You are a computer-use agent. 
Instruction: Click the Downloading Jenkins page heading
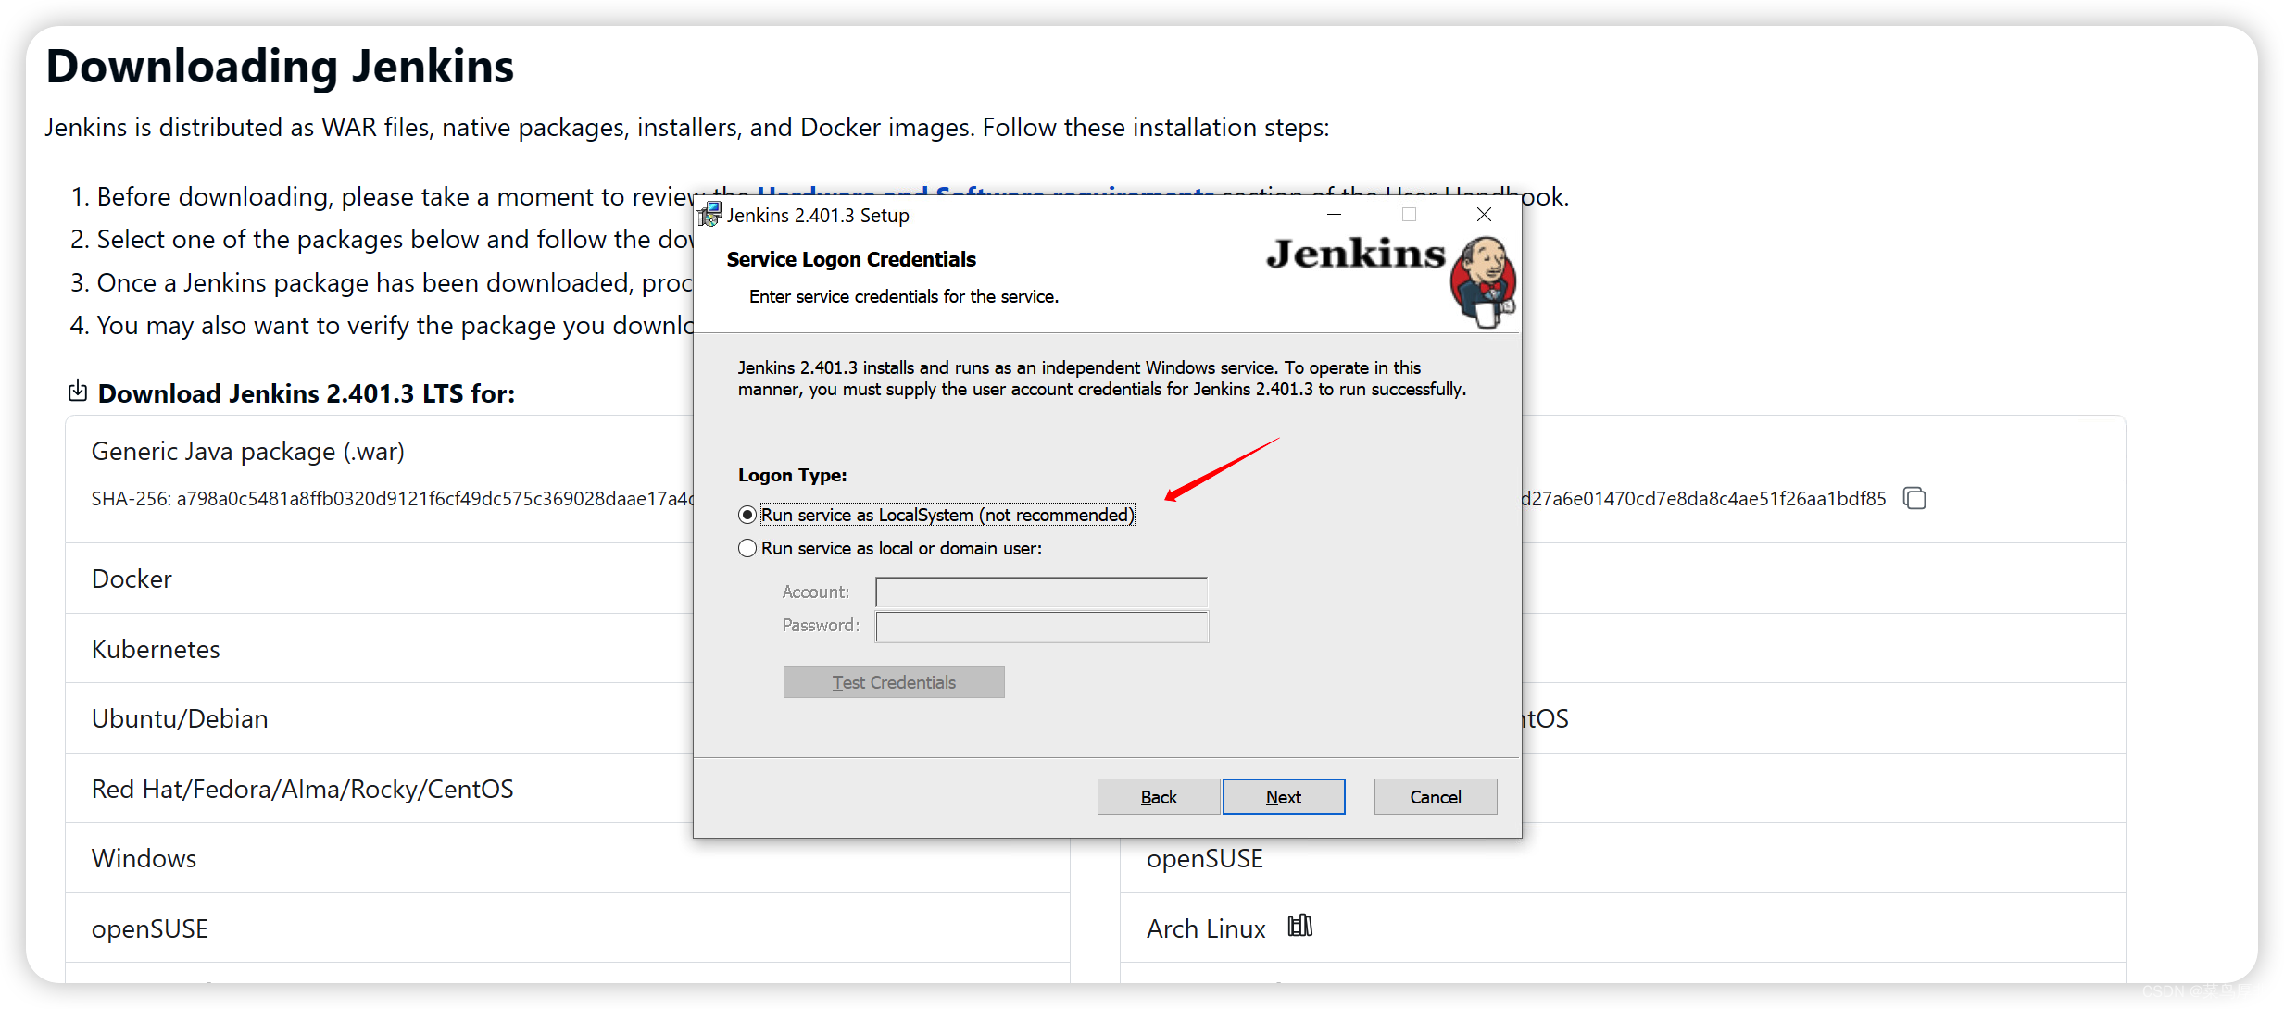click(x=280, y=67)
